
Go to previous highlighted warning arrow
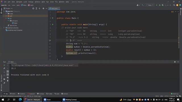point(176,12)
